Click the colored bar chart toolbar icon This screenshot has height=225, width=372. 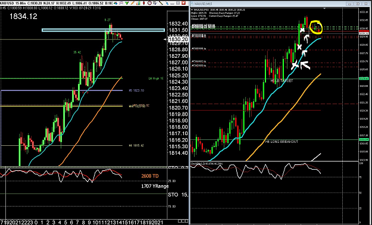click(x=138, y=3)
